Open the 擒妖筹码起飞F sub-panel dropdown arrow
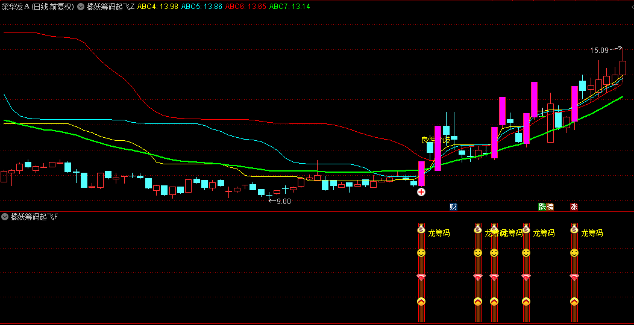 tap(5, 217)
